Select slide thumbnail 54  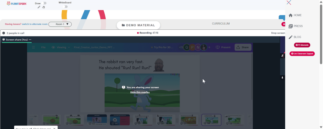coord(120,120)
